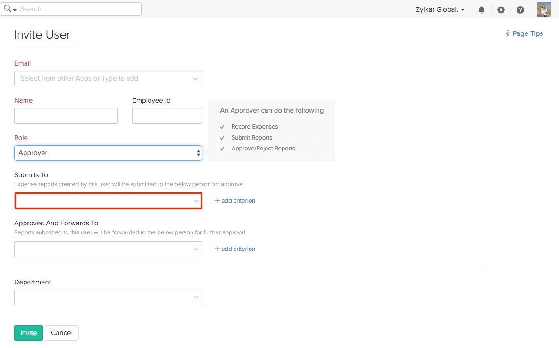
Task: Open the Page Tips link
Action: (527, 33)
